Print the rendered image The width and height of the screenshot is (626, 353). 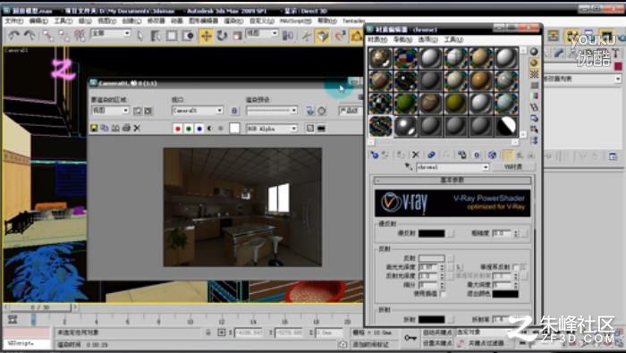click(x=126, y=128)
